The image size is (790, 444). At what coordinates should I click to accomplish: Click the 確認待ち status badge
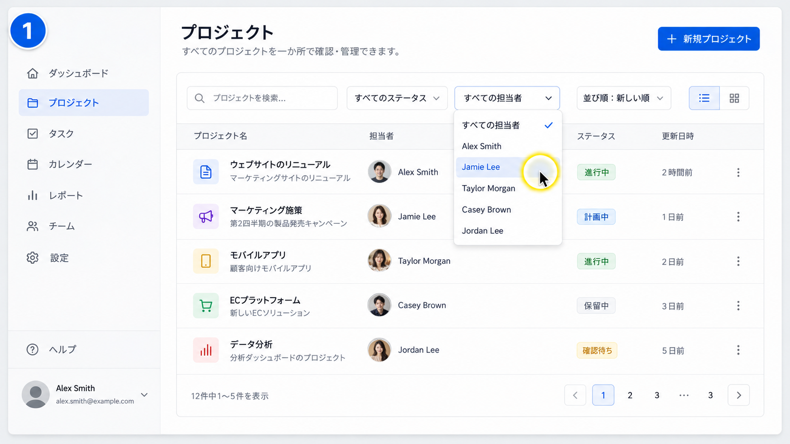pyautogui.click(x=597, y=350)
